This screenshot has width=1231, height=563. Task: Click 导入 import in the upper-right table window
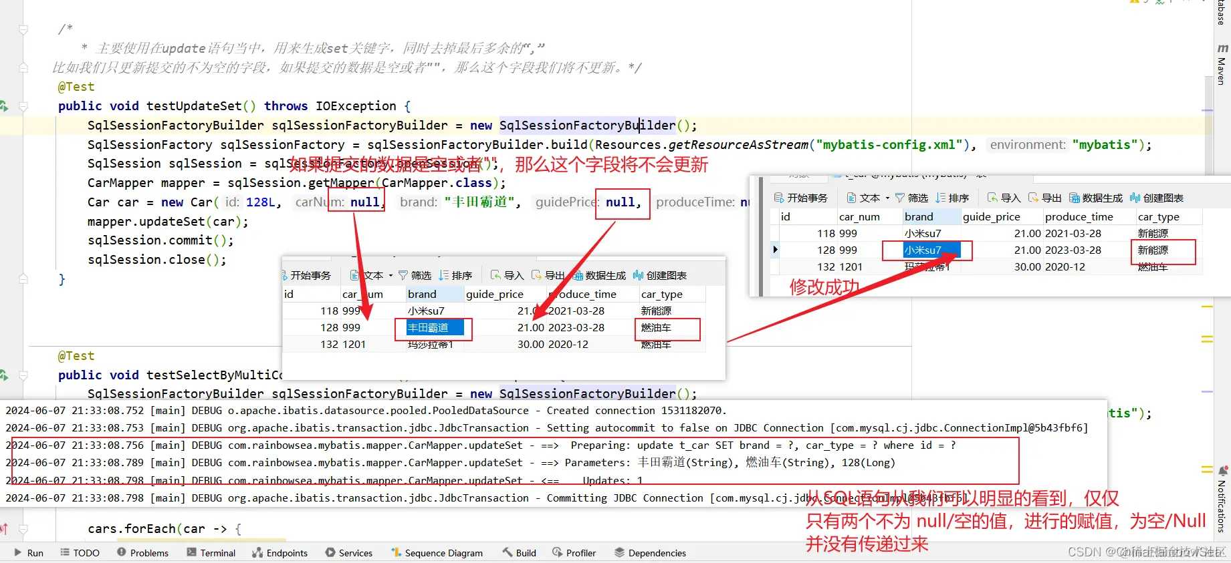coord(1004,198)
